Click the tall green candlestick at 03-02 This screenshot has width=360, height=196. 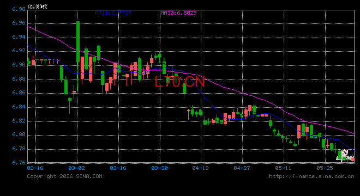tap(78, 41)
